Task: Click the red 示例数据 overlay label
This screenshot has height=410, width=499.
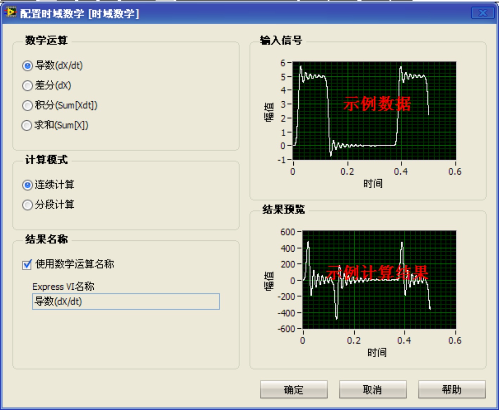Action: 377,104
